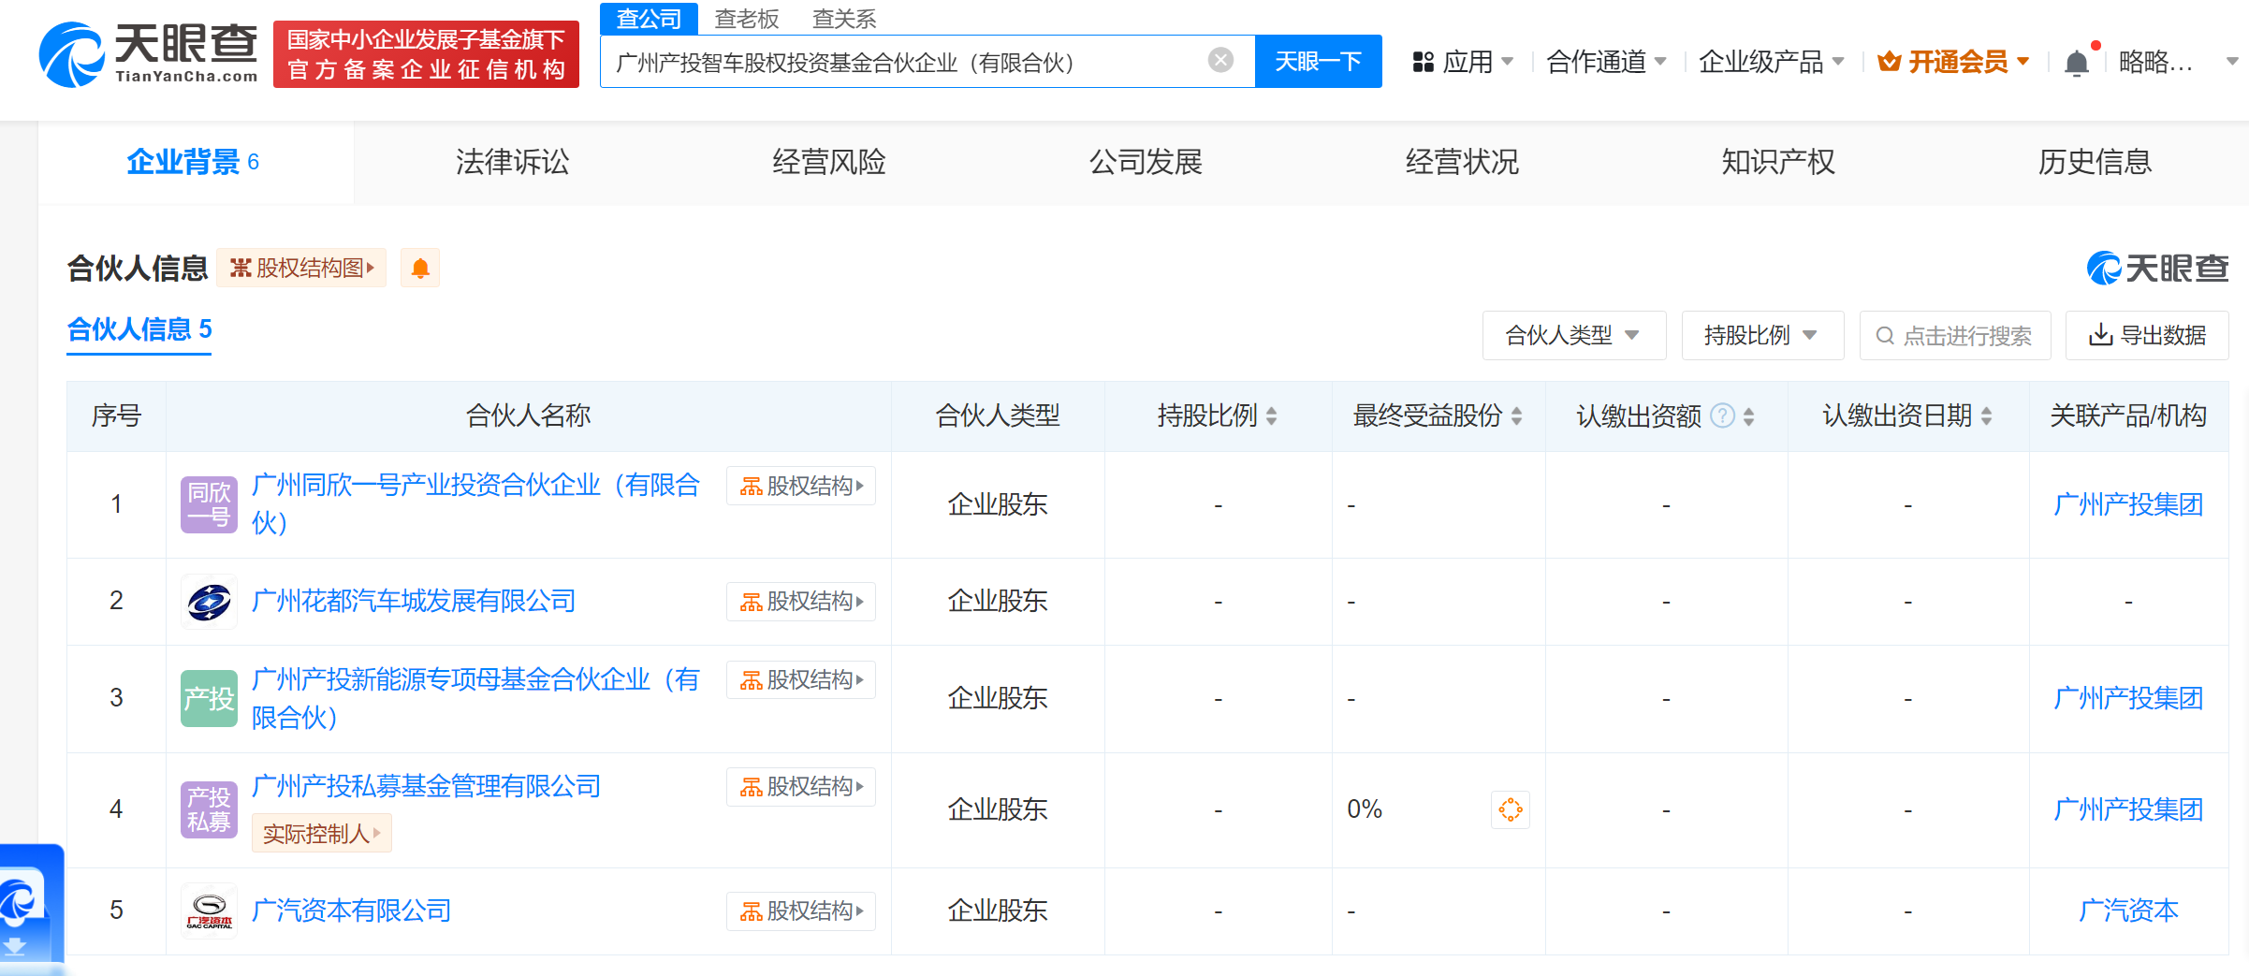The image size is (2249, 976).
Task: Open 广州产投集团 link in row 1
Action: pos(2128,504)
